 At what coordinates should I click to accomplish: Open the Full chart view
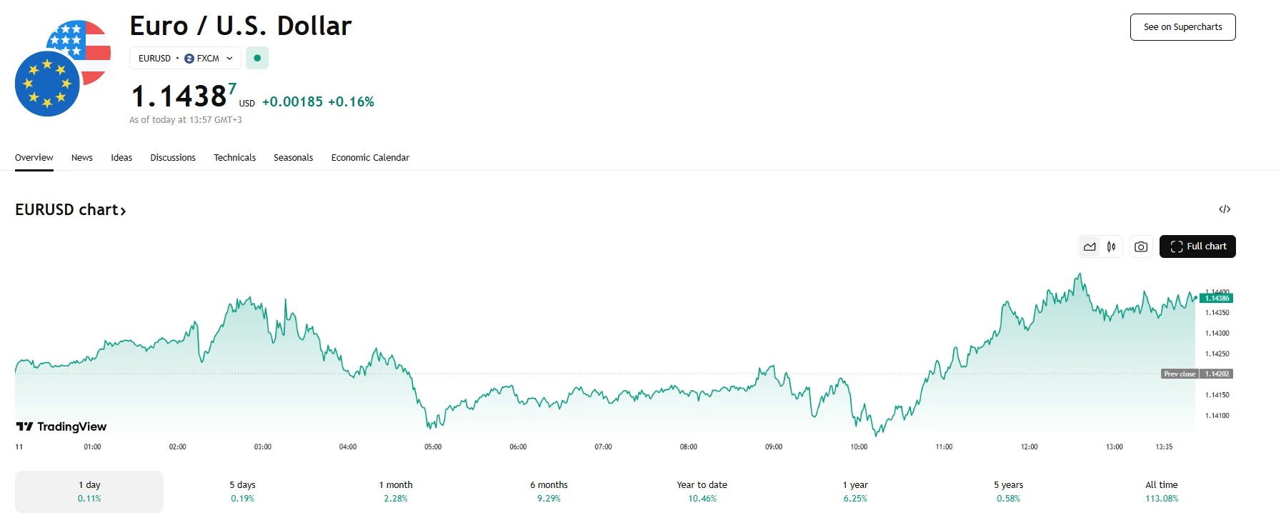(1197, 246)
